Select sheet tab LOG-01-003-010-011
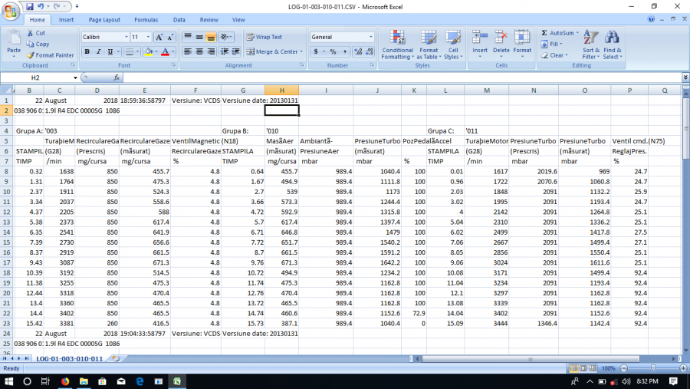 (69, 359)
